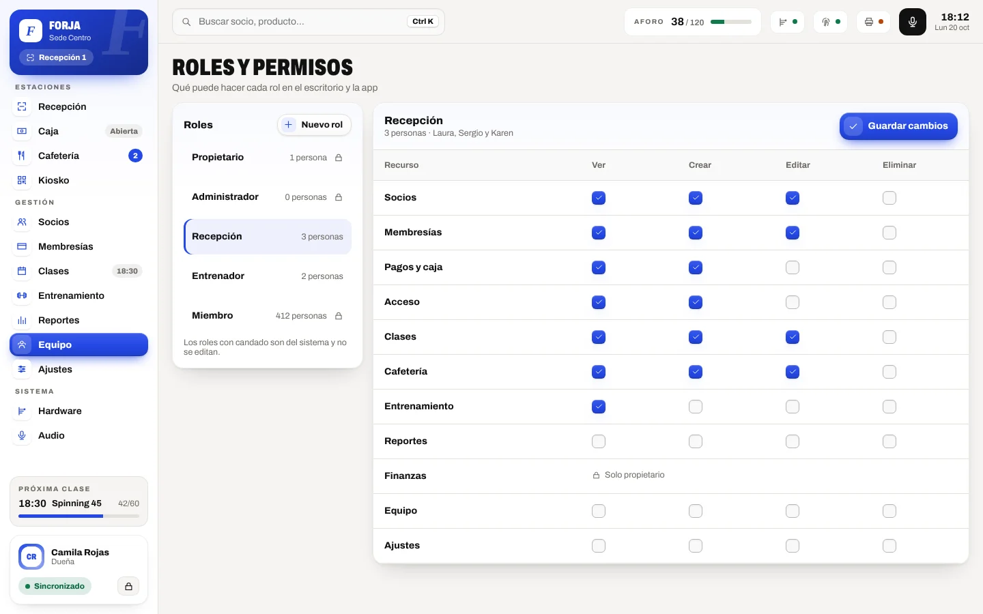This screenshot has height=614, width=983.
Task: Open Caja station in the sidebar
Action: click(x=79, y=132)
